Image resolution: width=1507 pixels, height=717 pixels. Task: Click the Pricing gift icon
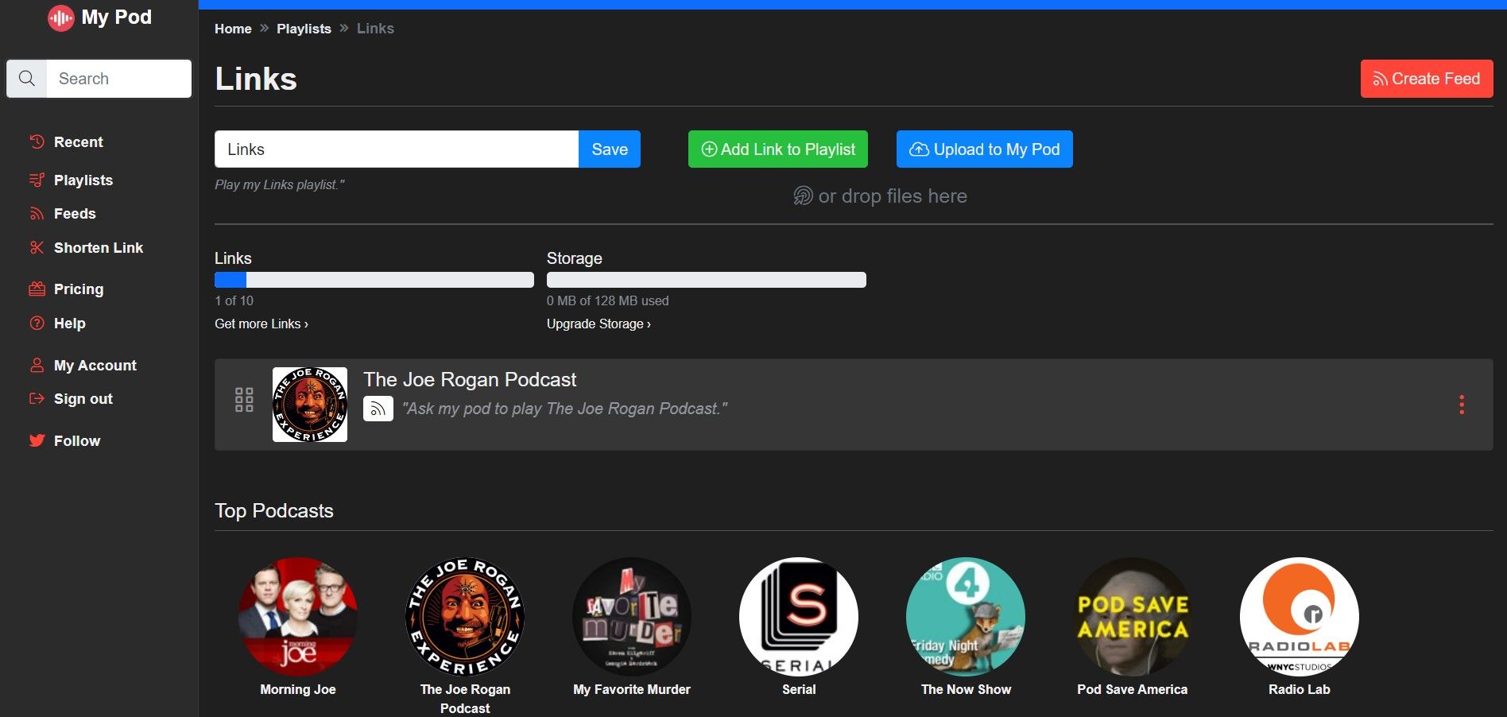pos(37,289)
